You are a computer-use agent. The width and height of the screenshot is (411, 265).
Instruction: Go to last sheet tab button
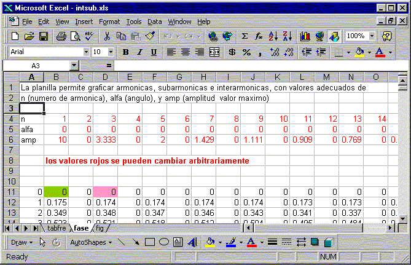[x=36, y=228]
